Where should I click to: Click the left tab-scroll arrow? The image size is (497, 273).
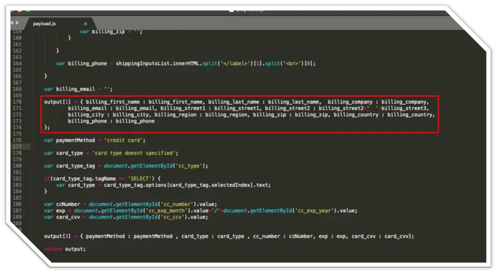click(11, 23)
